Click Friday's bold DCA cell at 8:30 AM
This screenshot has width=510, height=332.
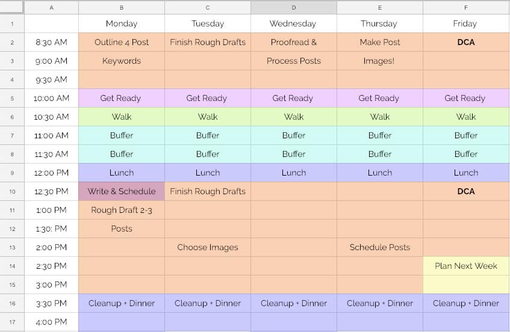coord(466,42)
